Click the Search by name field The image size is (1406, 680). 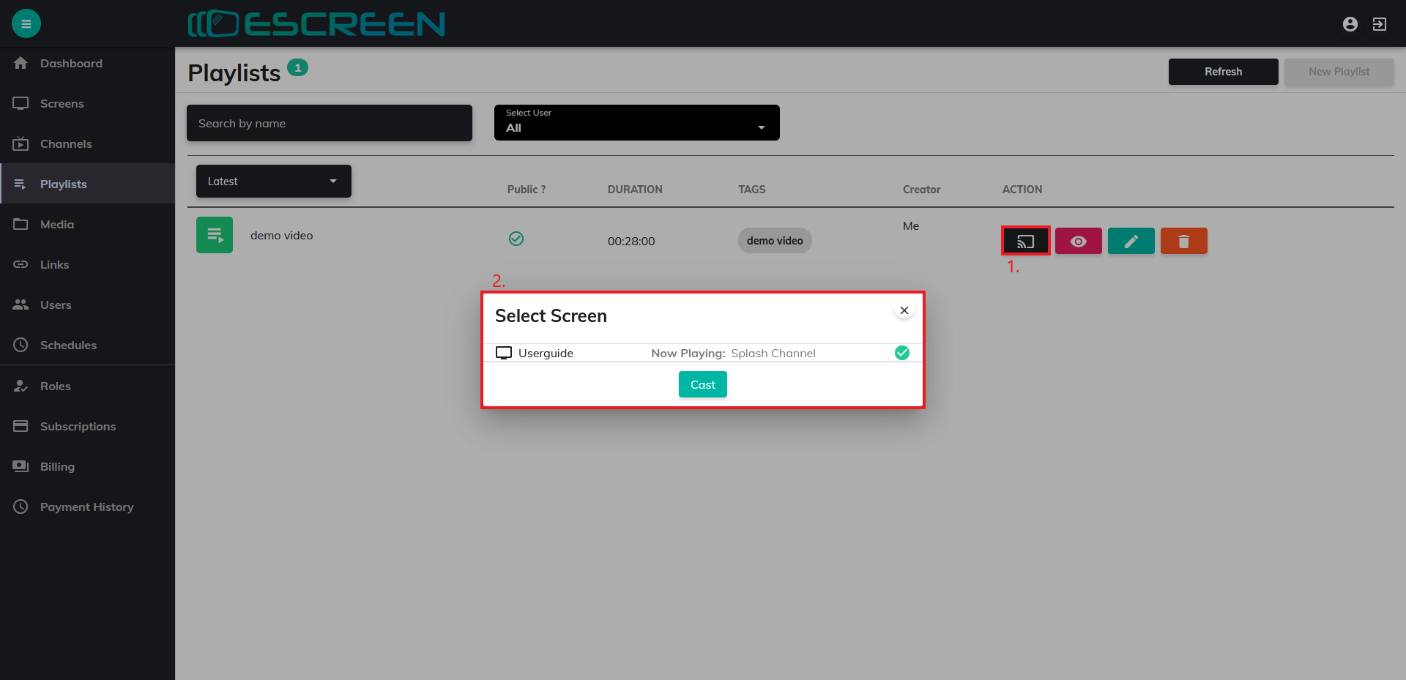pyautogui.click(x=329, y=123)
